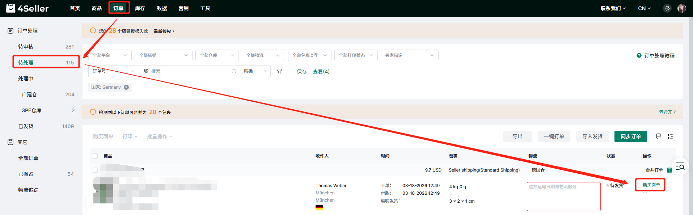Click the 购买面单 link in order row

pos(651,185)
